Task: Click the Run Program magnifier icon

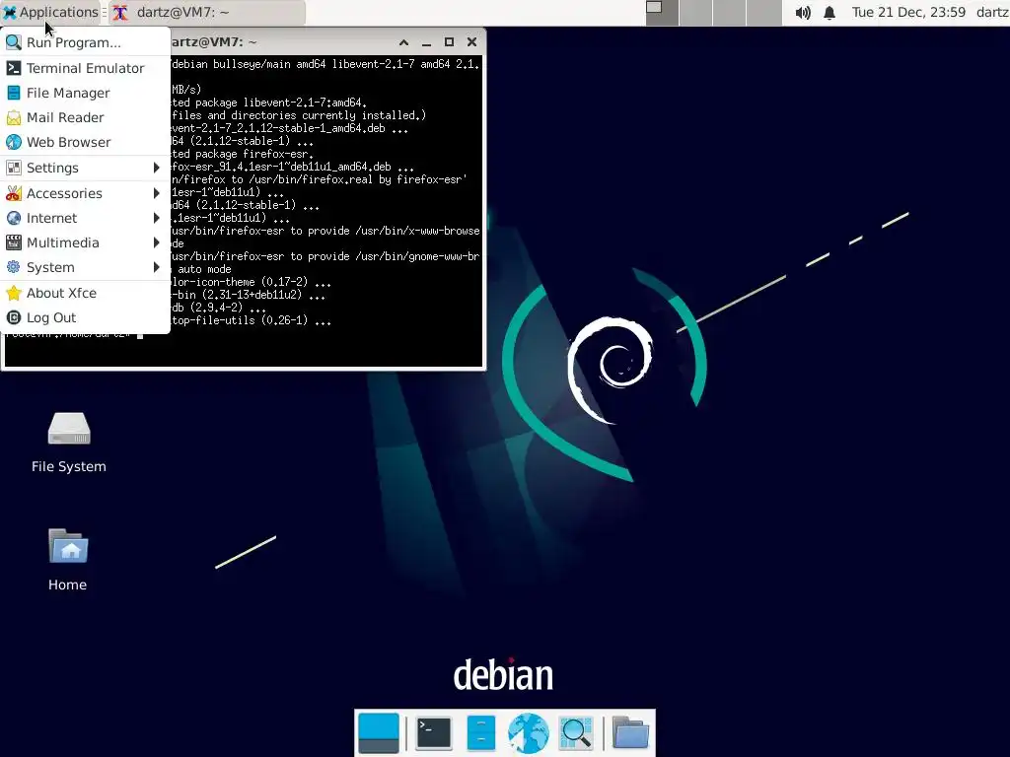Action: click(x=14, y=42)
